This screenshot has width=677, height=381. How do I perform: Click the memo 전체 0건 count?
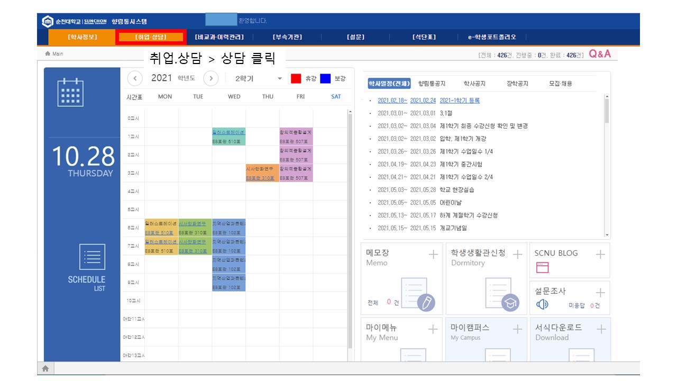[x=383, y=302]
